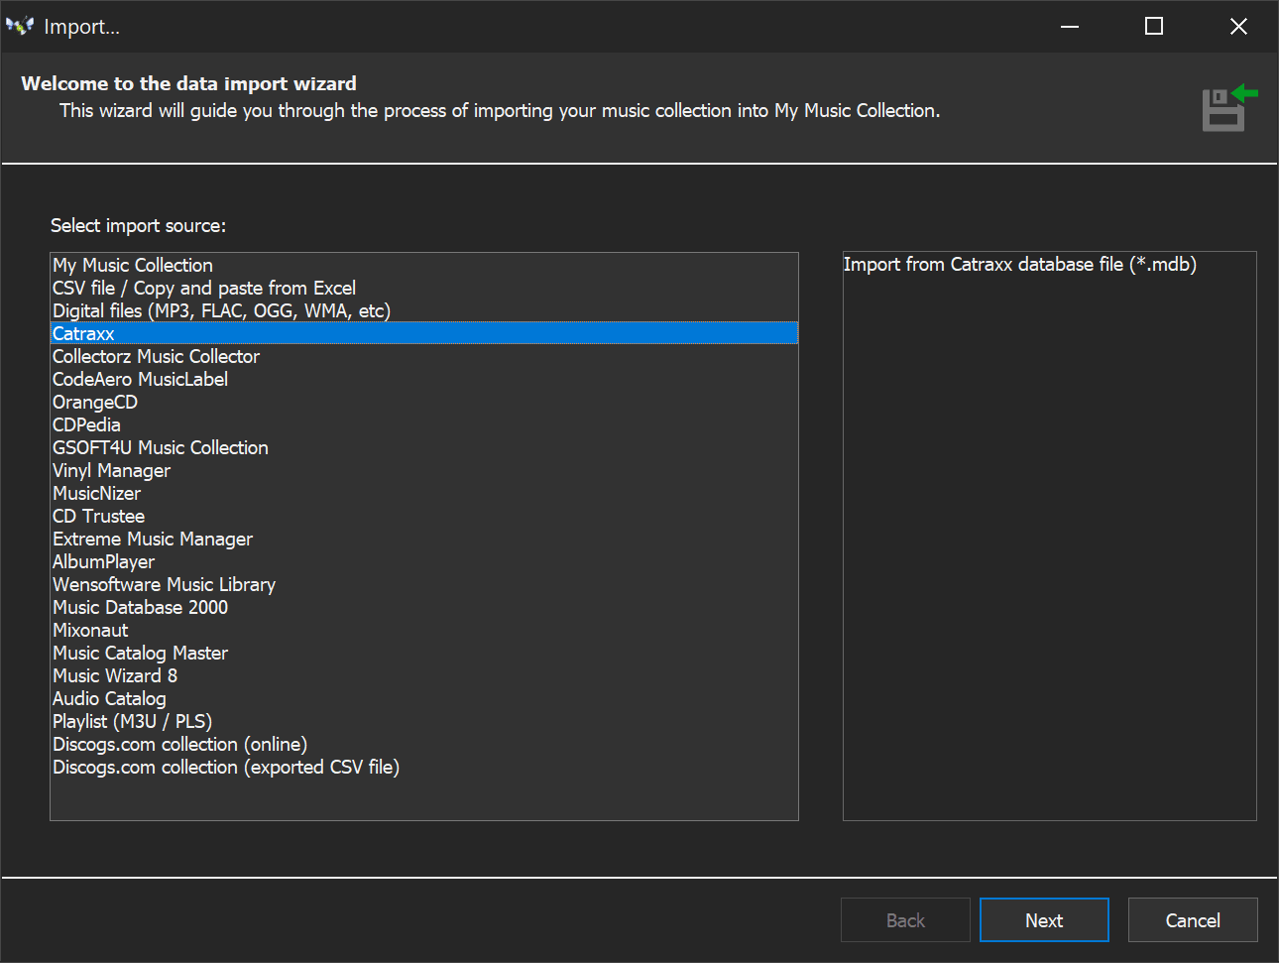Cancel the import wizard

coord(1192,920)
